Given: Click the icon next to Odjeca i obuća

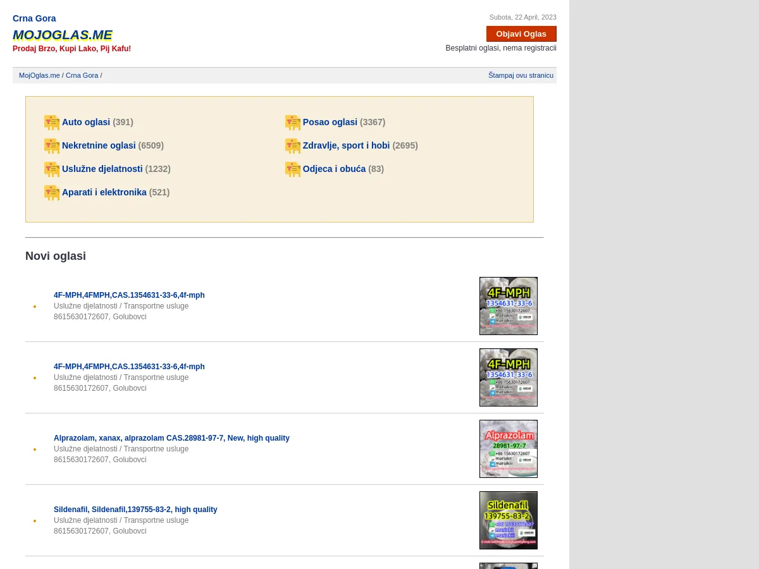Looking at the screenshot, I should tap(293, 169).
